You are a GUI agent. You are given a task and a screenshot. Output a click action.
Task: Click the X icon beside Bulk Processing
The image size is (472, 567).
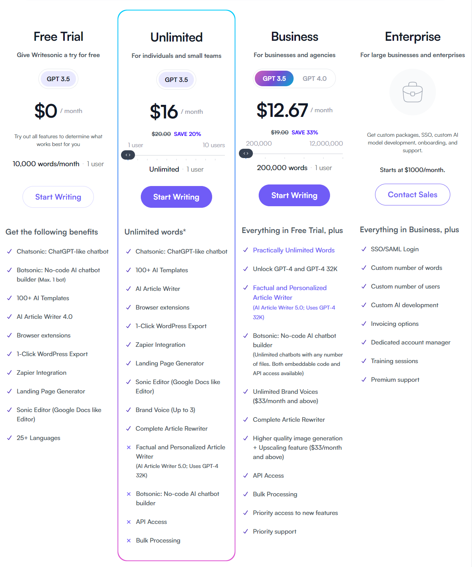(129, 541)
